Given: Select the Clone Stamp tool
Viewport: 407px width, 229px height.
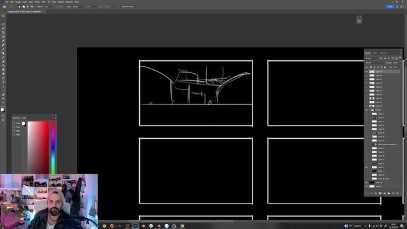Looking at the screenshot, I should pos(3,53).
